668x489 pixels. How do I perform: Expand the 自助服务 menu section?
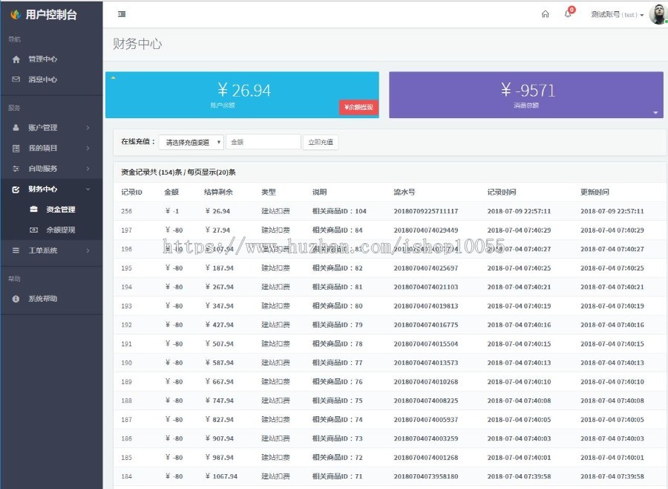point(50,169)
